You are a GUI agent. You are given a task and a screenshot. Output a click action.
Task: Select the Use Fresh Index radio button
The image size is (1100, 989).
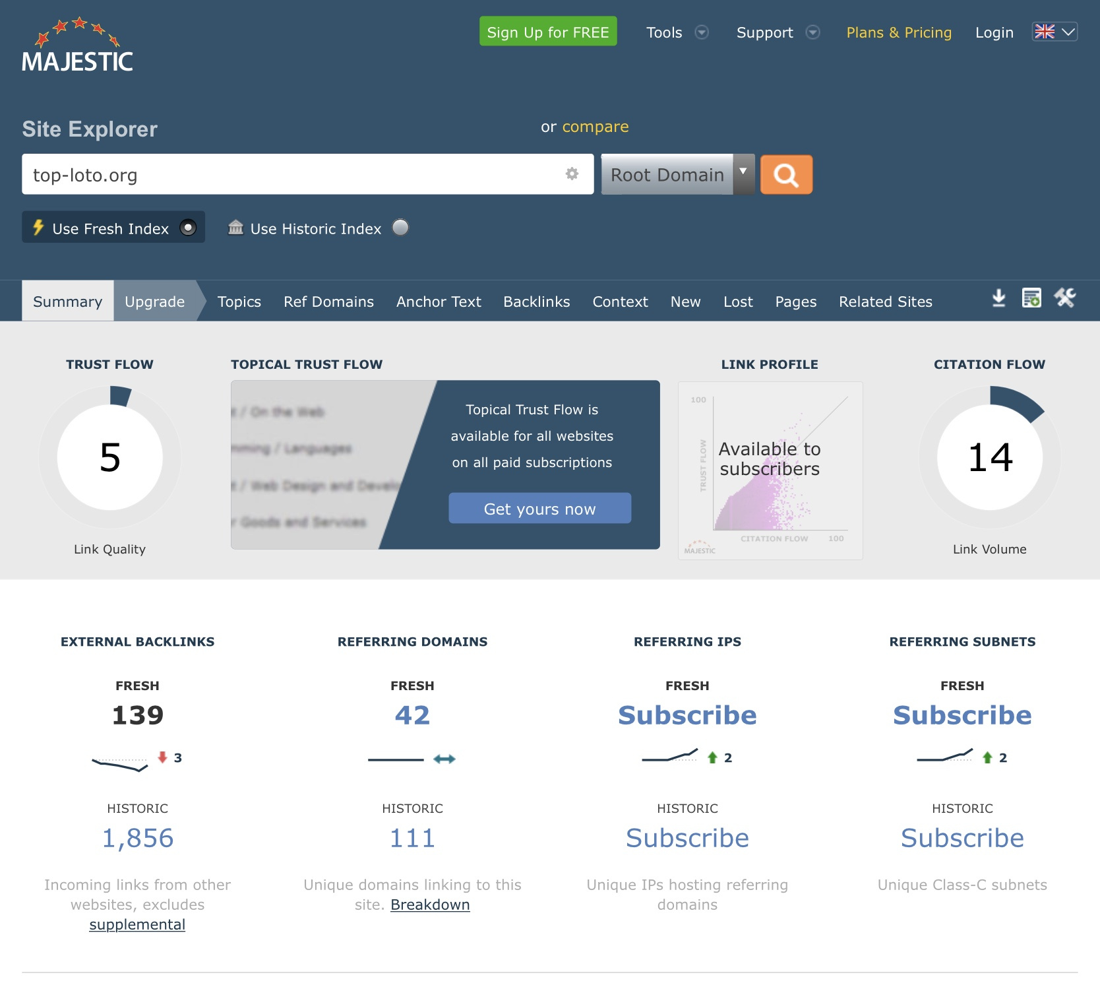coord(189,228)
